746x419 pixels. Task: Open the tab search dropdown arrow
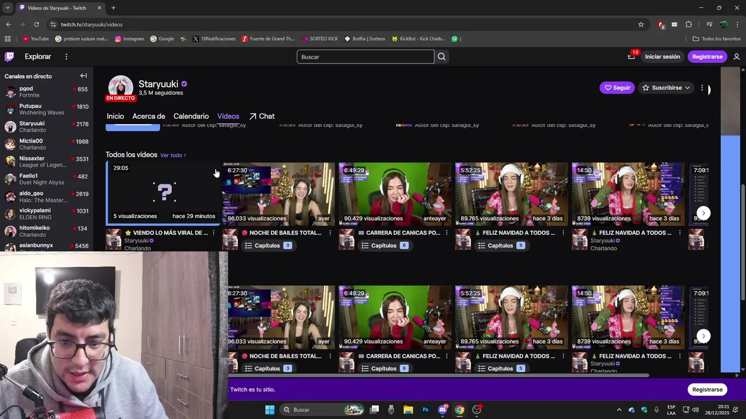[x=8, y=8]
